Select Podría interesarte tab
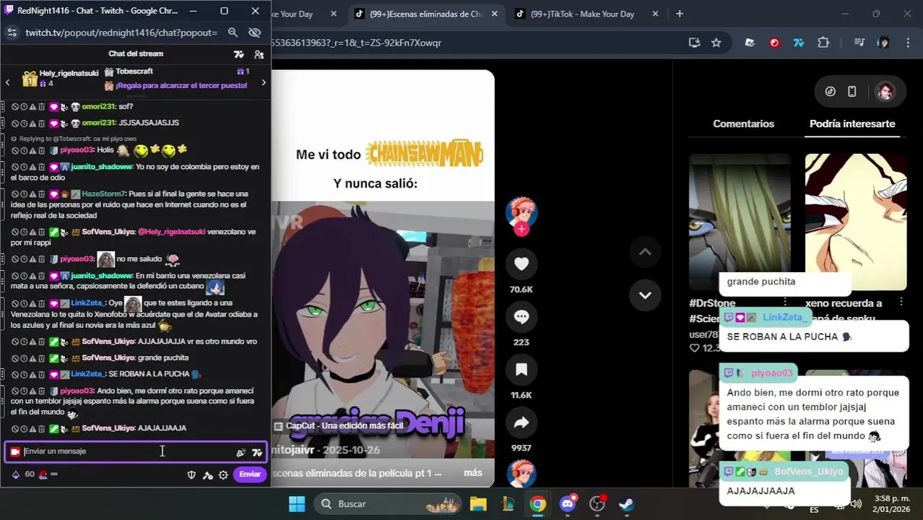Image resolution: width=923 pixels, height=520 pixels. (852, 123)
